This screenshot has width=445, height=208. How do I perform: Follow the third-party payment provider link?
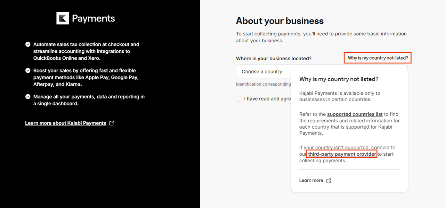[342, 154]
